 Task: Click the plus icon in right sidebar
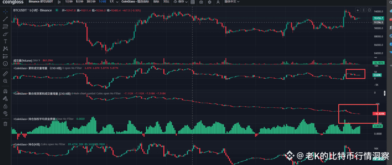click(391, 65)
